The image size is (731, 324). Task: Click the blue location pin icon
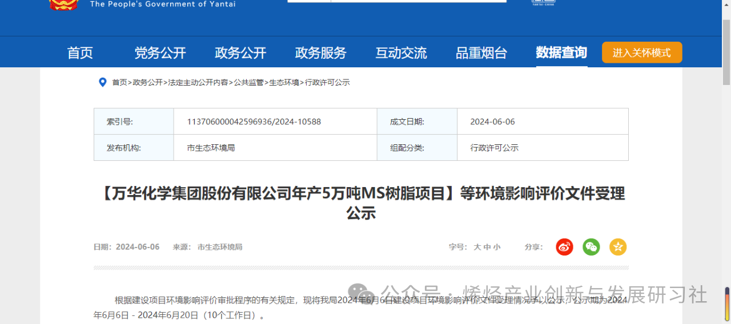(x=103, y=82)
